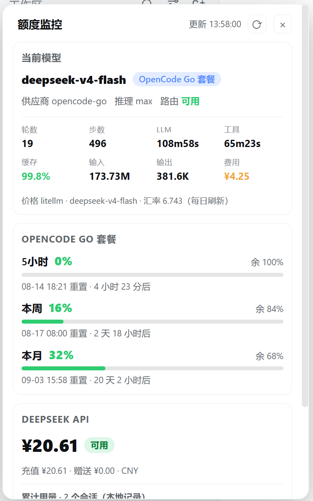
Task: Click the 路由 可用 status text
Action: [180, 101]
